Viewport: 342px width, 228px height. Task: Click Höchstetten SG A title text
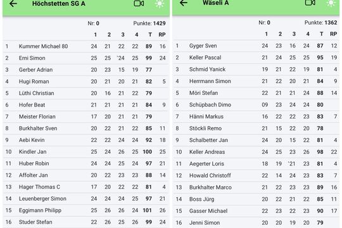(59, 4)
